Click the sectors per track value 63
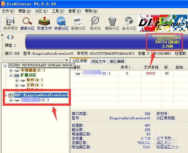Image resolution: width=188 pixels, height=153 pixels. pos(148,134)
